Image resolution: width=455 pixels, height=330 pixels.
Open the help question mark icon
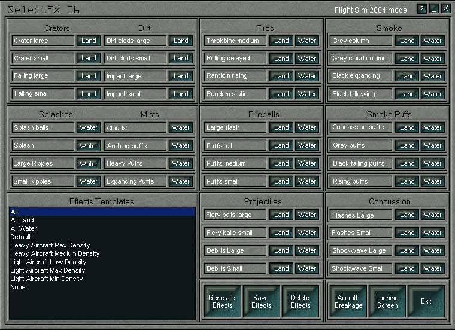click(421, 9)
